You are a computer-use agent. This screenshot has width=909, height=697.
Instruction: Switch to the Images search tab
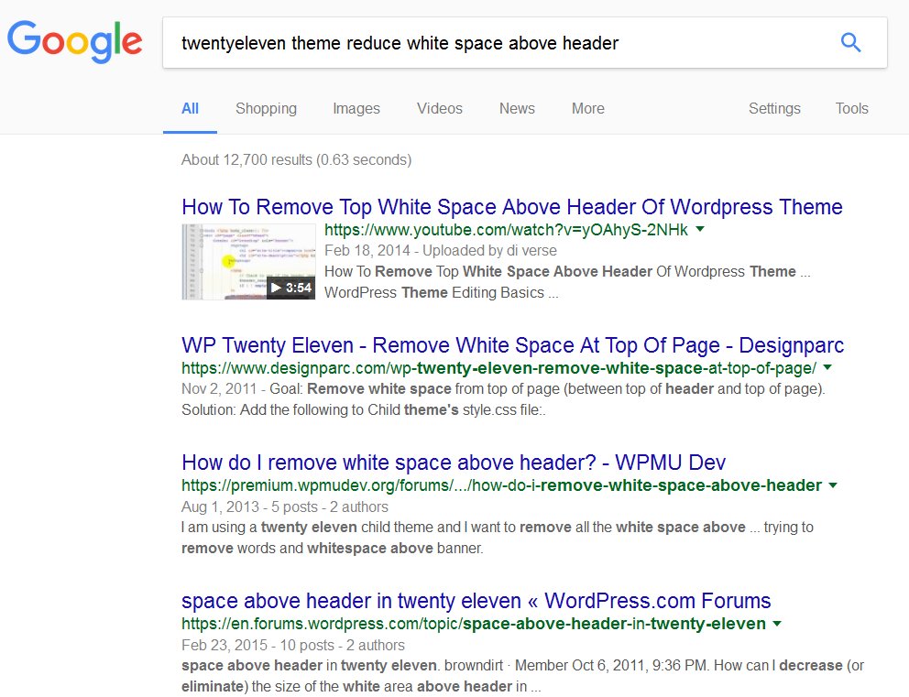point(356,108)
